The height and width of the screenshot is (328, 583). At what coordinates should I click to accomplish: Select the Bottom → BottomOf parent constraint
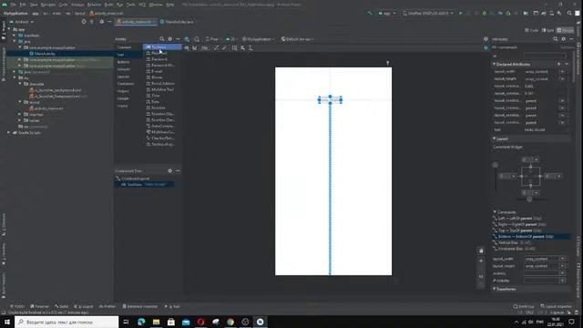(x=531, y=237)
